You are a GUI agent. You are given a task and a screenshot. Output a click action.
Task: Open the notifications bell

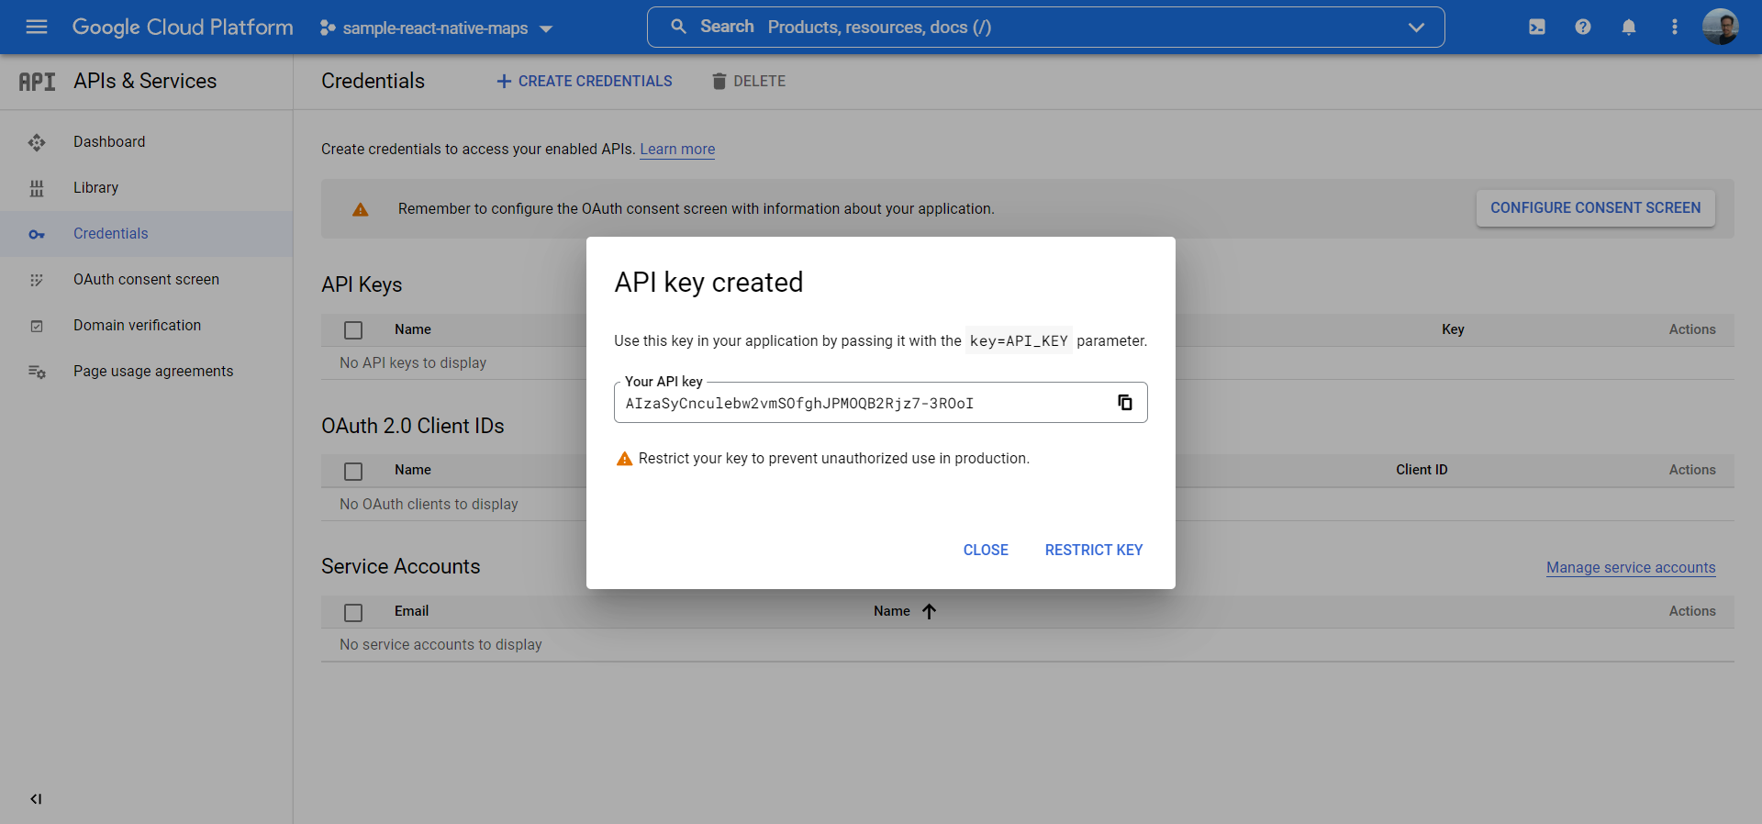1629,27
